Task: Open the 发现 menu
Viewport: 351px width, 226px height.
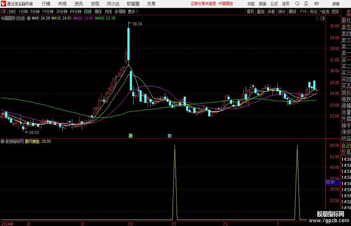Action: [x=95, y=4]
